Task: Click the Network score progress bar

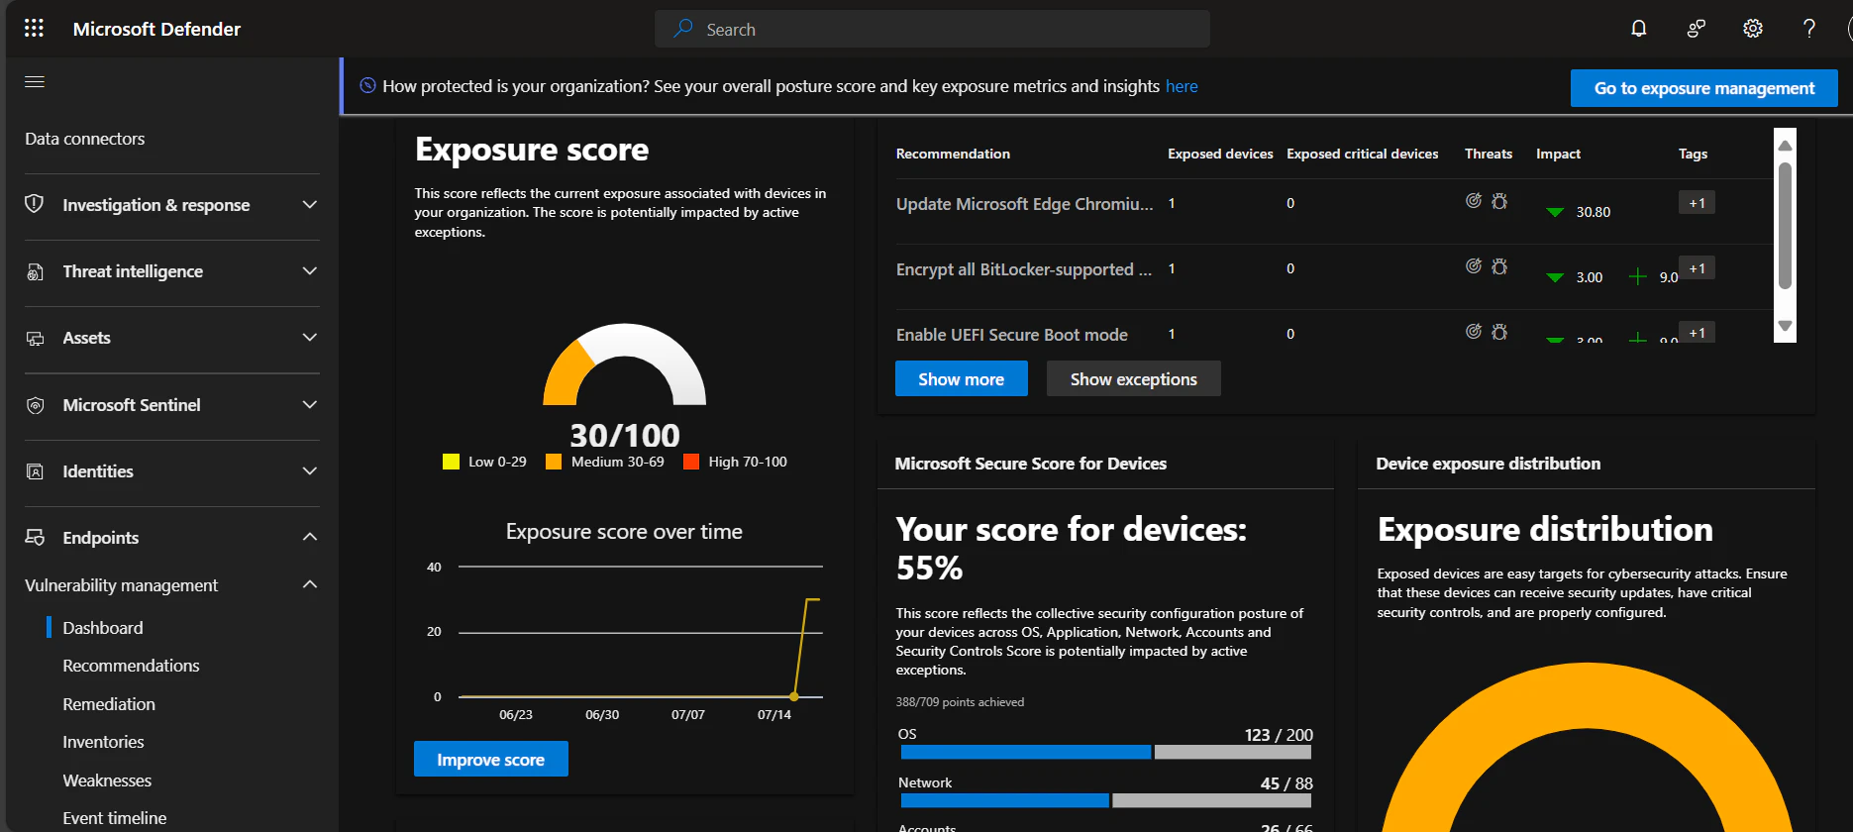Action: (x=1104, y=800)
